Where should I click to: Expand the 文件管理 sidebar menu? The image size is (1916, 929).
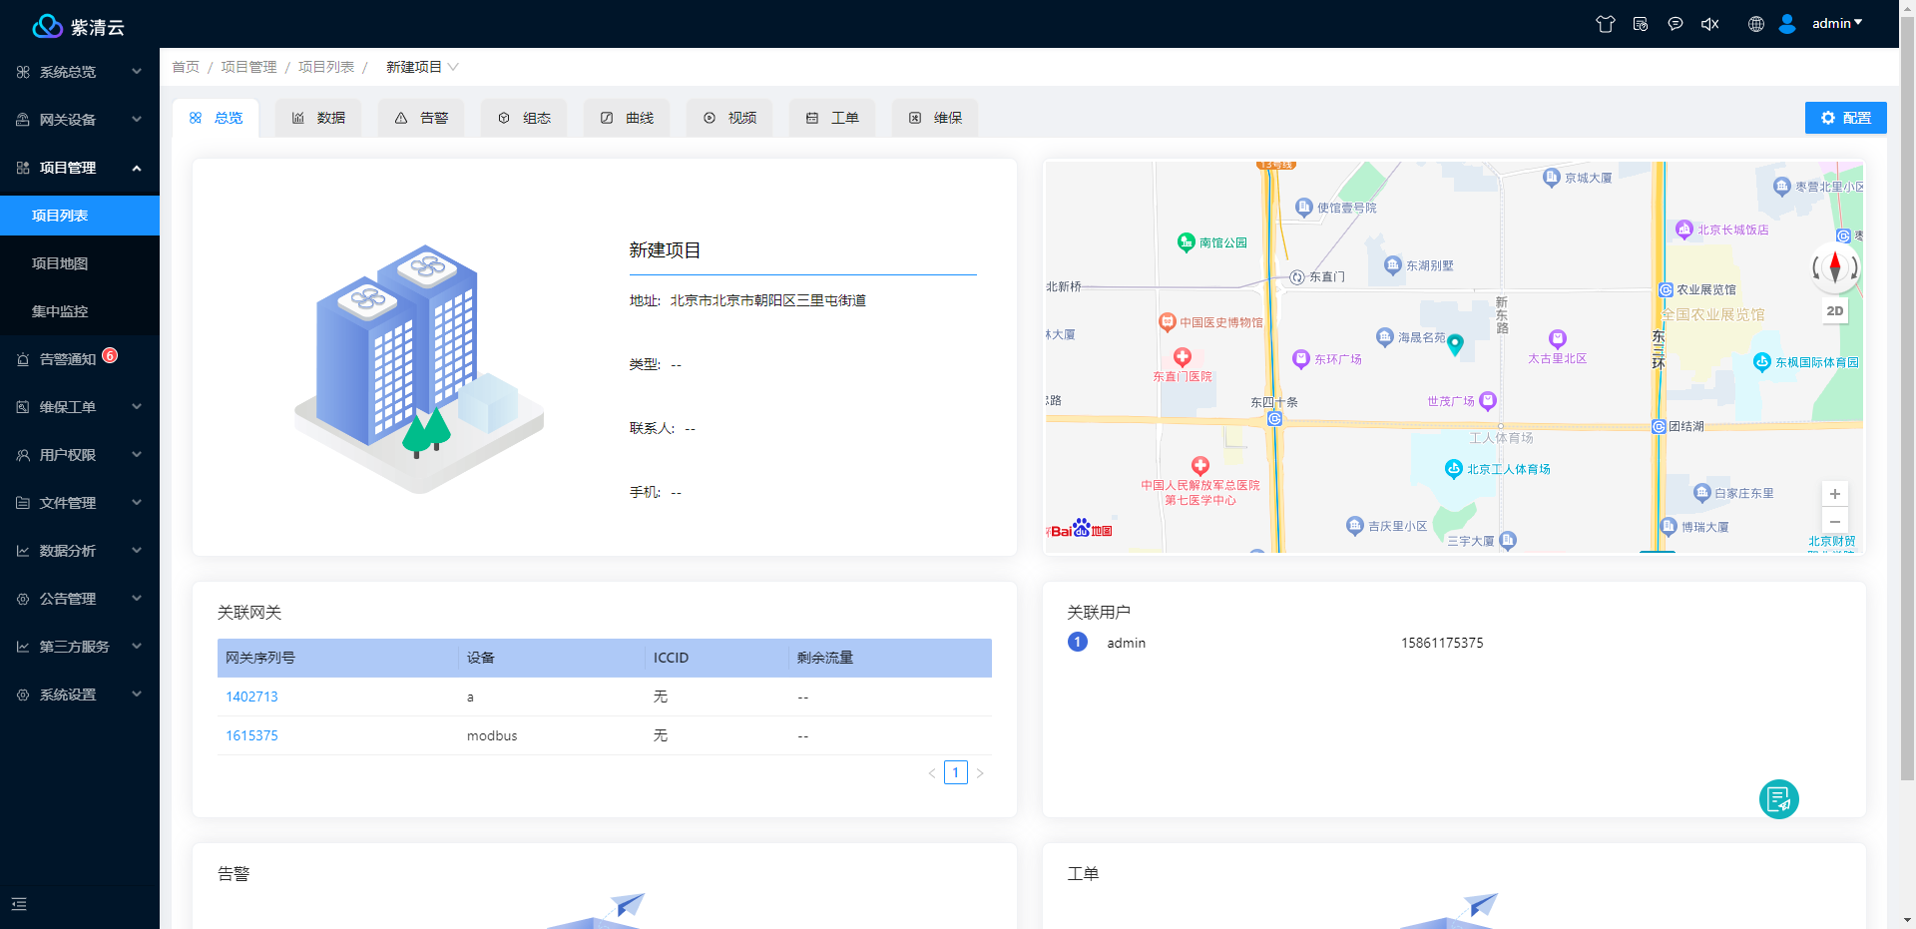click(80, 503)
